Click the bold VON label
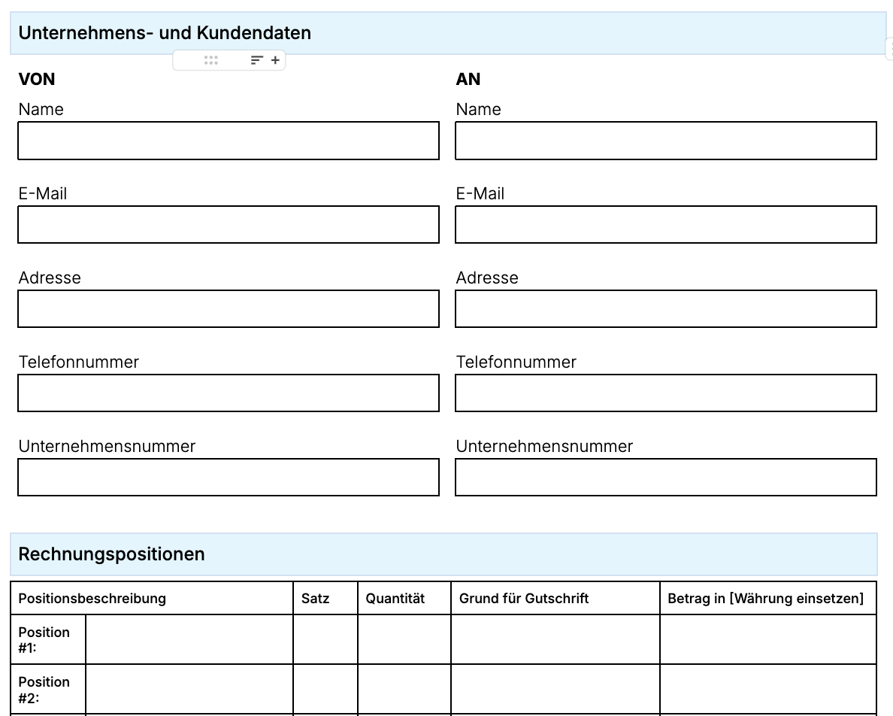Screen dimensions: 893x716 point(36,79)
